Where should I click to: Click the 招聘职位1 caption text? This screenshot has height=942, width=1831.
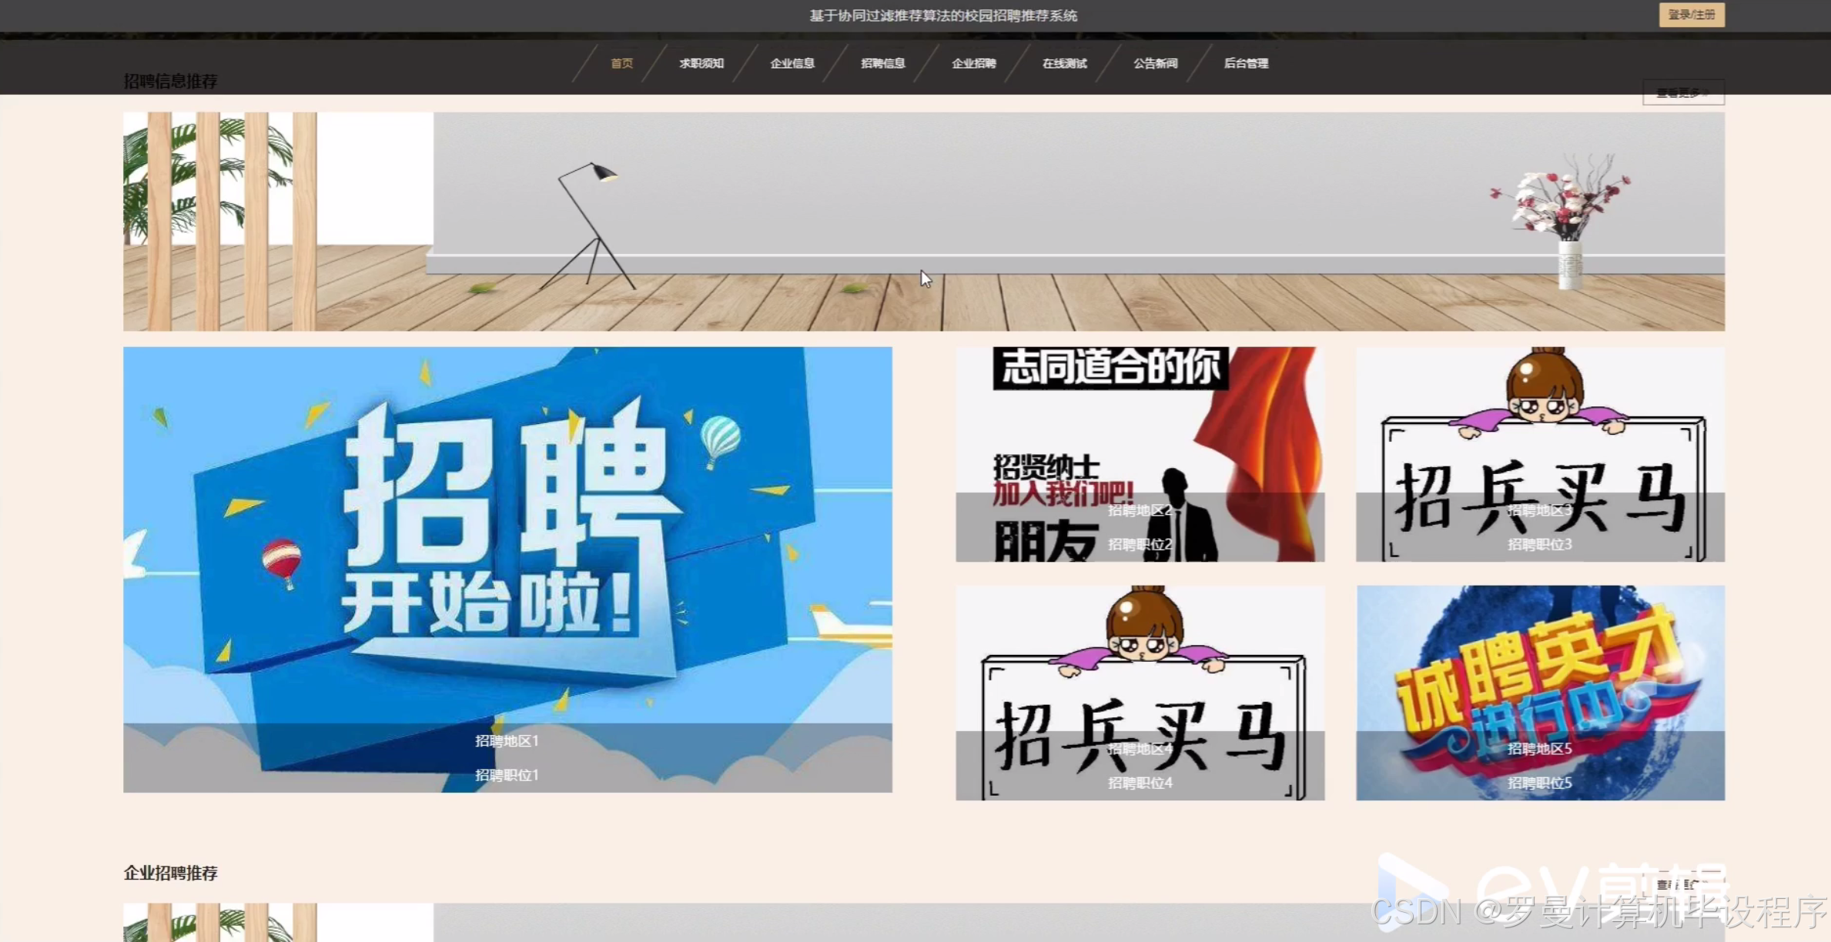[507, 775]
